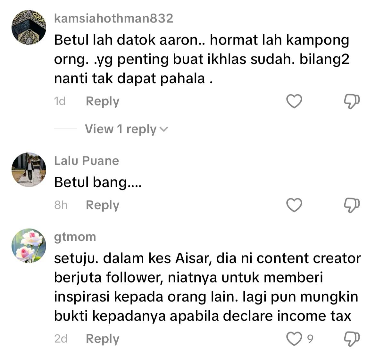This screenshot has width=375, height=361.
Task: Click the 9 likes count on gtmom's comment
Action: coord(310,339)
